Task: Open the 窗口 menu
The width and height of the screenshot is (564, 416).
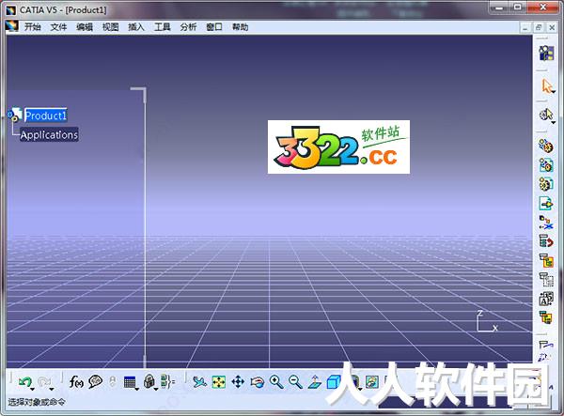Action: (x=214, y=27)
